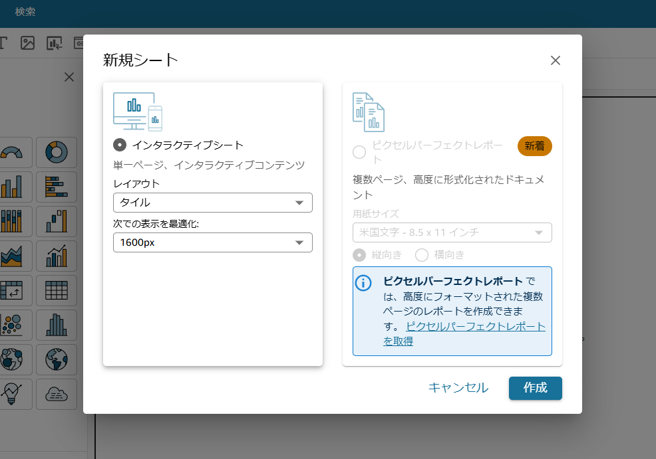Image resolution: width=656 pixels, height=459 pixels.
Task: Click キャンセル to dismiss dialog
Action: pos(458,388)
